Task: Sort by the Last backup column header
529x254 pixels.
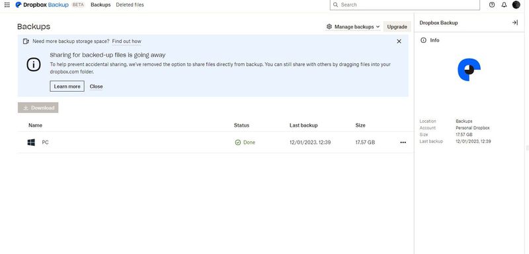Action: tap(304, 125)
